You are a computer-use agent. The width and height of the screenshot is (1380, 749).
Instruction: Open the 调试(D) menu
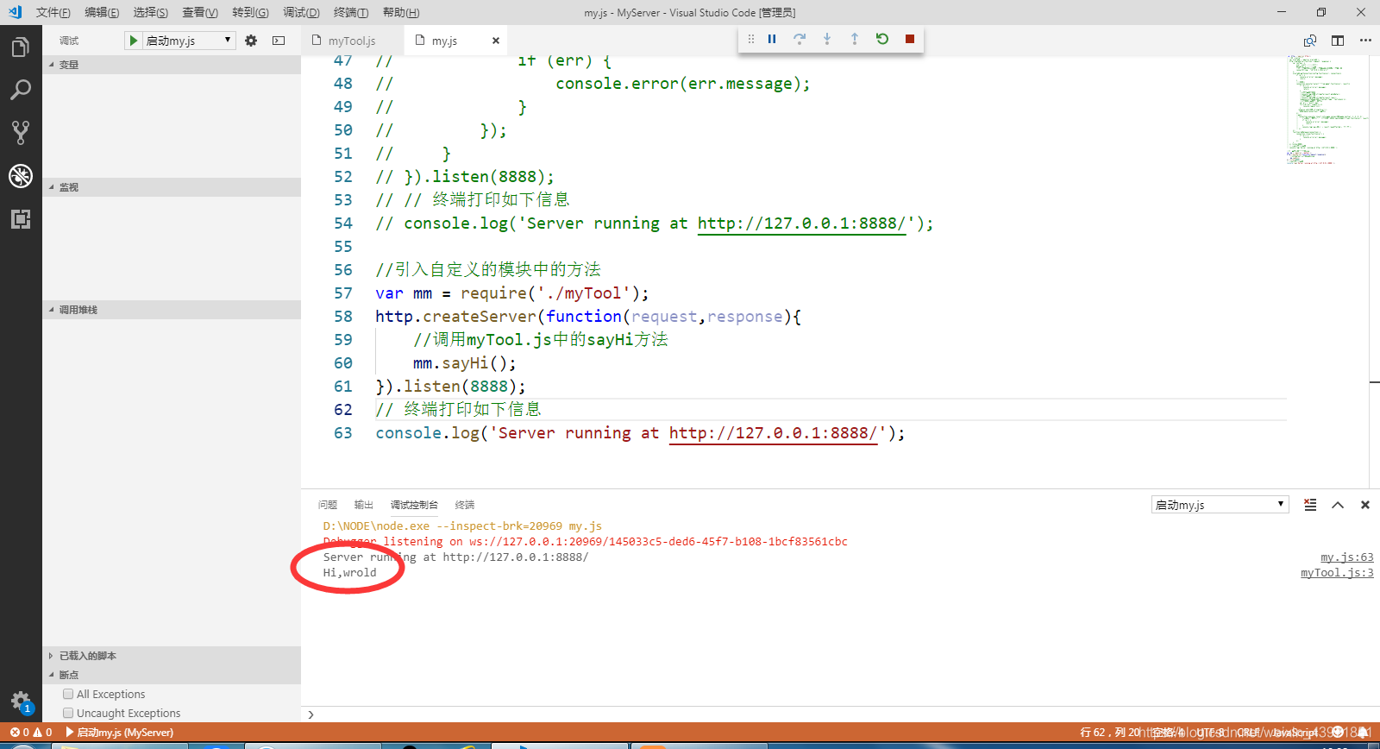301,12
